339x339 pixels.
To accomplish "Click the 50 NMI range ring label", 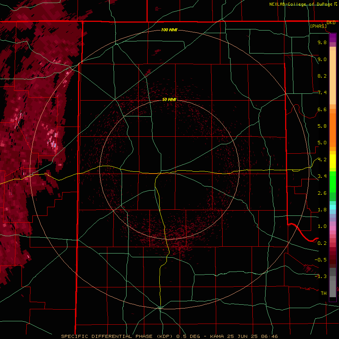I will [169, 99].
